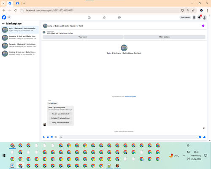Open the sticker picker icon
Image resolution: width=211 pixels, height=169 pixels.
pyautogui.click(x=51, y=137)
